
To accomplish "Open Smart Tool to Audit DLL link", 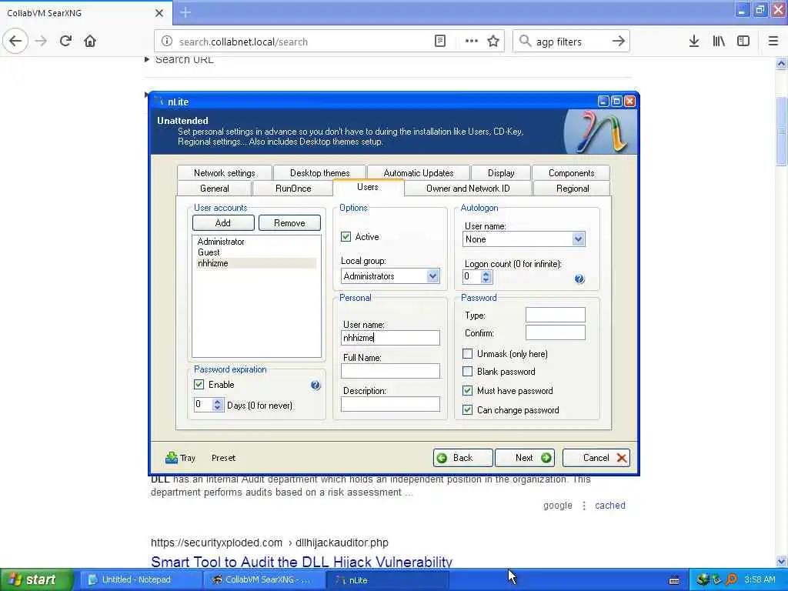I will (x=302, y=562).
